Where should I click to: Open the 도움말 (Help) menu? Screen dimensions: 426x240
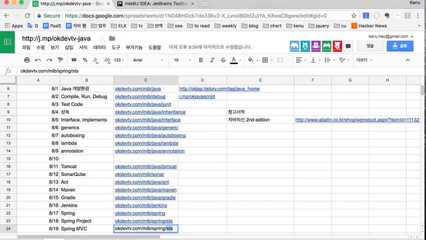click(x=154, y=47)
